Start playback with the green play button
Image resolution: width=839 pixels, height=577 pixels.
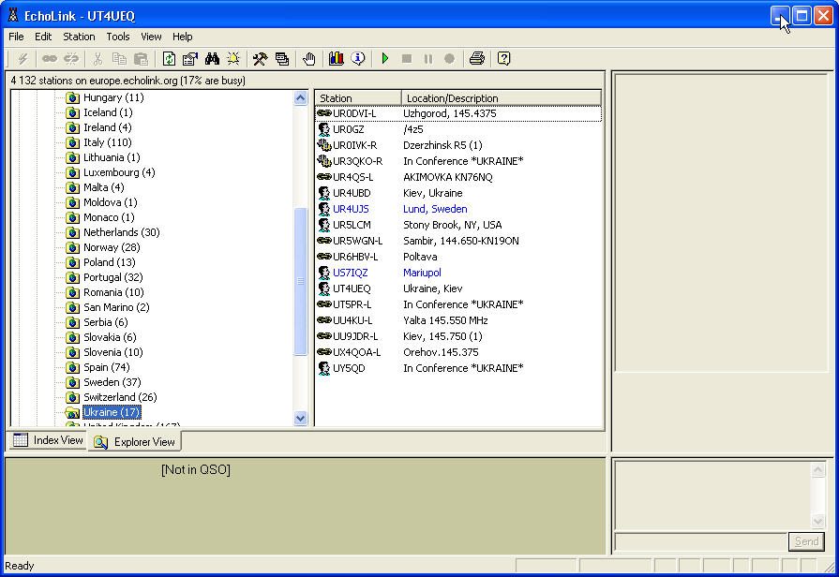pos(385,59)
